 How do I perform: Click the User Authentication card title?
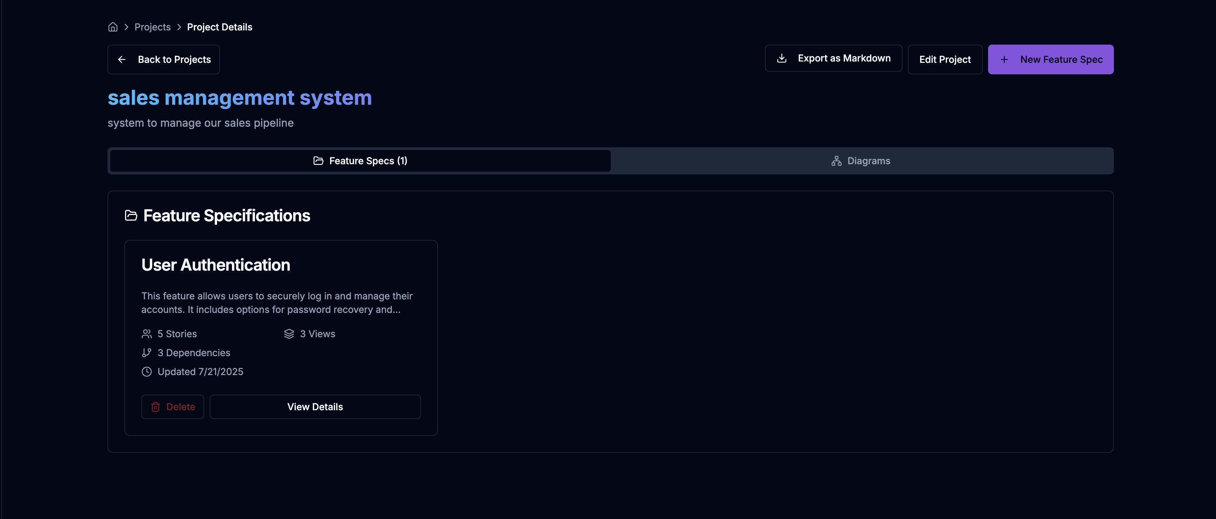coord(216,265)
